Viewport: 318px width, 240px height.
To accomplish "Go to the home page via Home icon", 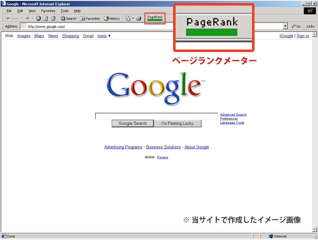I will 53,19.
